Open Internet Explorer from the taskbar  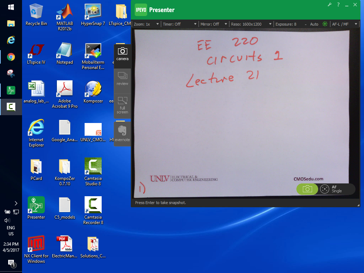[x=11, y=40]
